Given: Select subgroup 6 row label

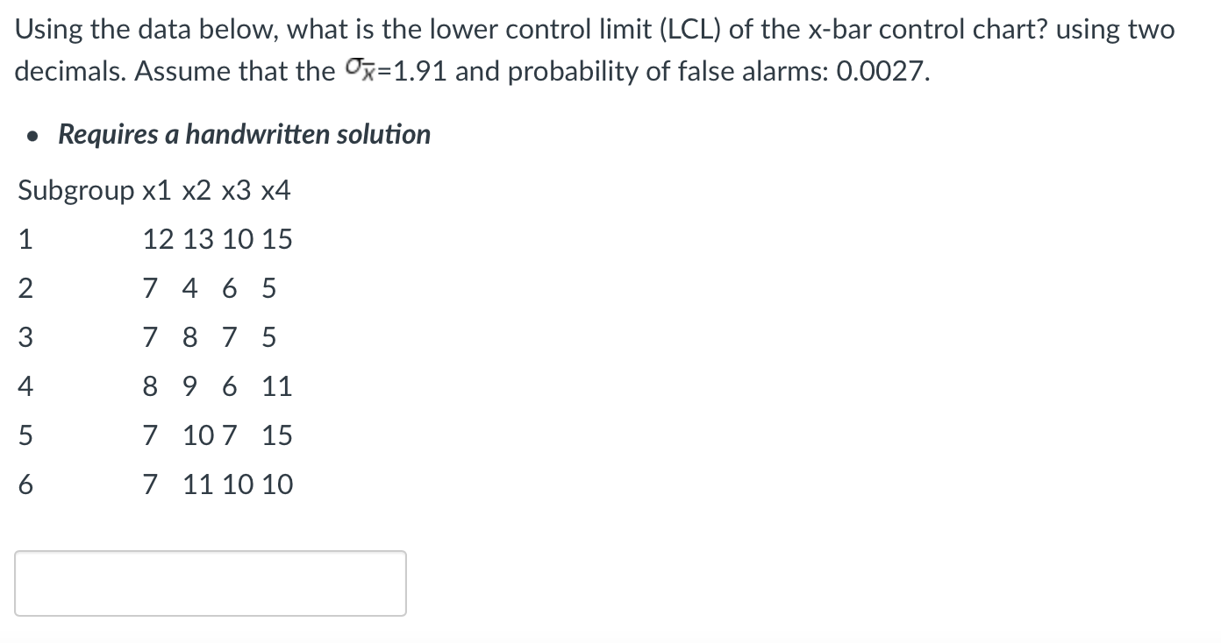Looking at the screenshot, I should coord(24,484).
